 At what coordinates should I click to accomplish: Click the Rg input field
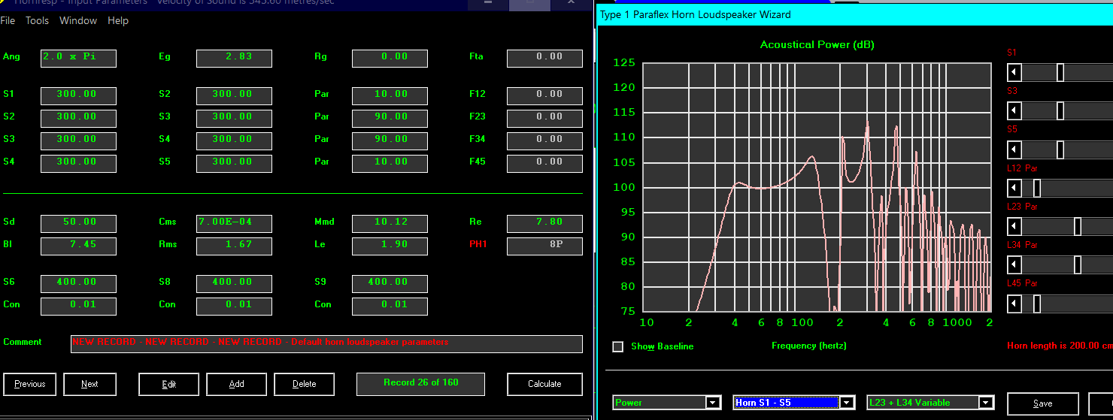[x=390, y=58]
